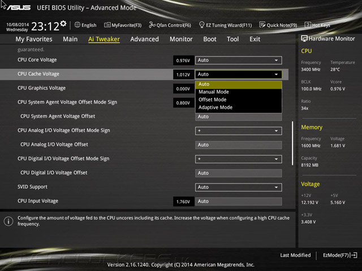Screen dimensions: 362x271
Task: Click the Hot Keys question icon
Action: 308,25
